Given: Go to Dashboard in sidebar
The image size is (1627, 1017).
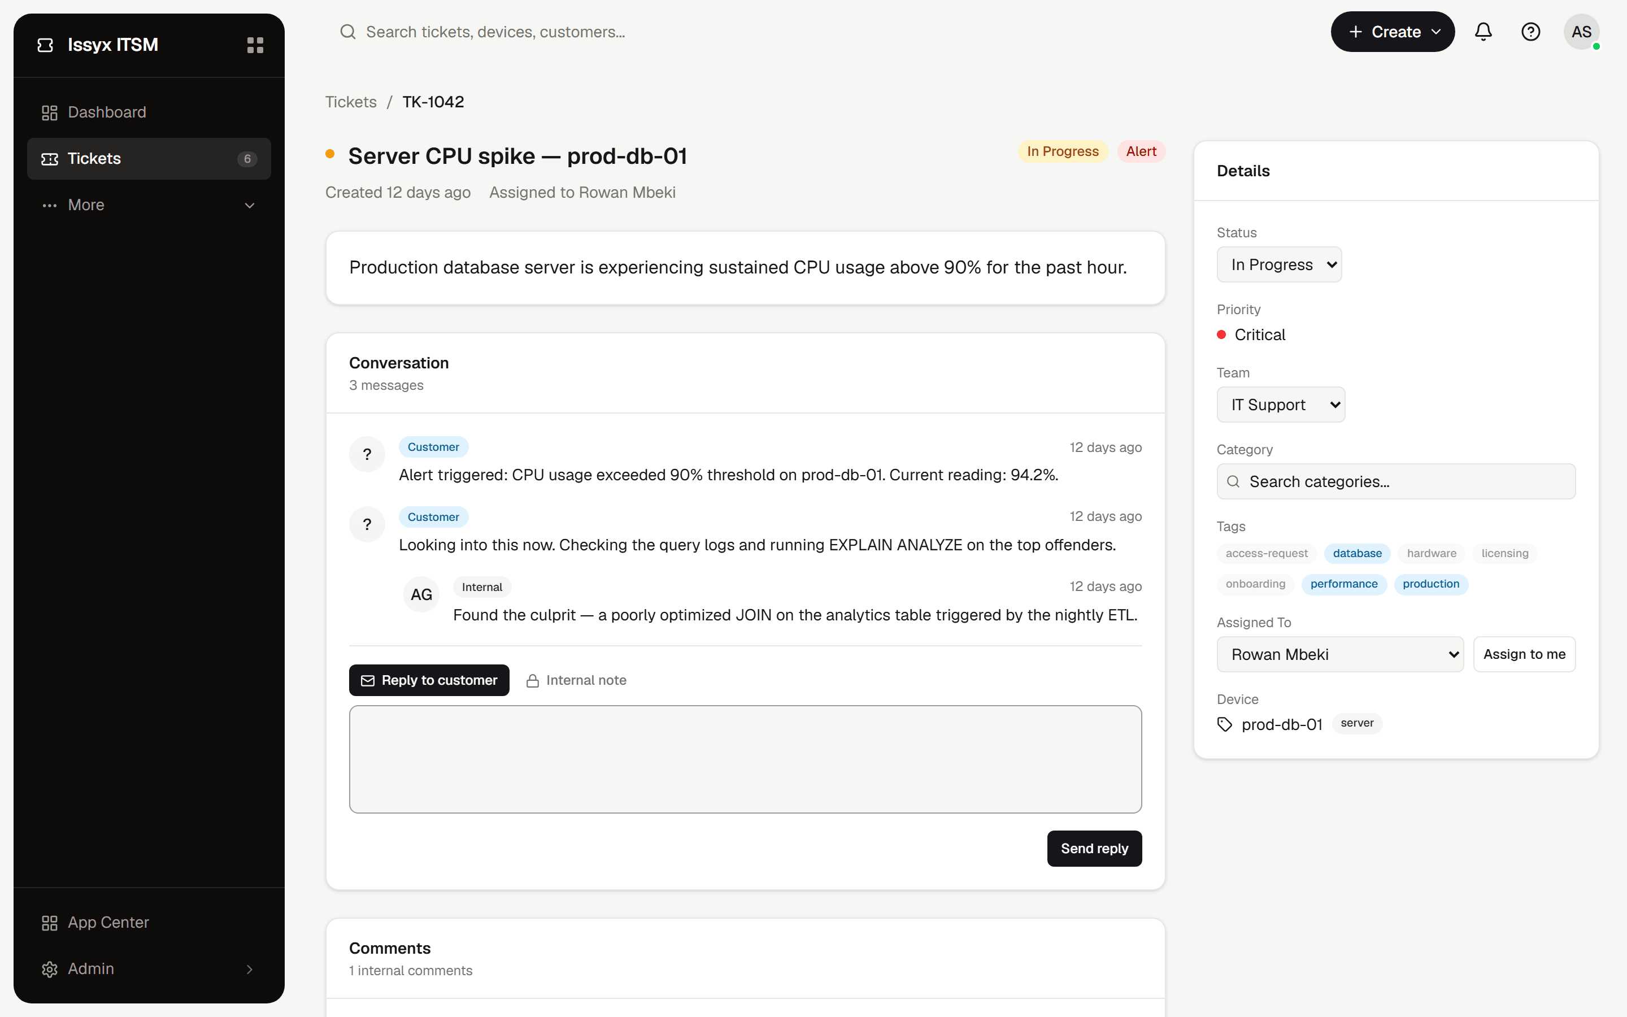Looking at the screenshot, I should pos(149,112).
